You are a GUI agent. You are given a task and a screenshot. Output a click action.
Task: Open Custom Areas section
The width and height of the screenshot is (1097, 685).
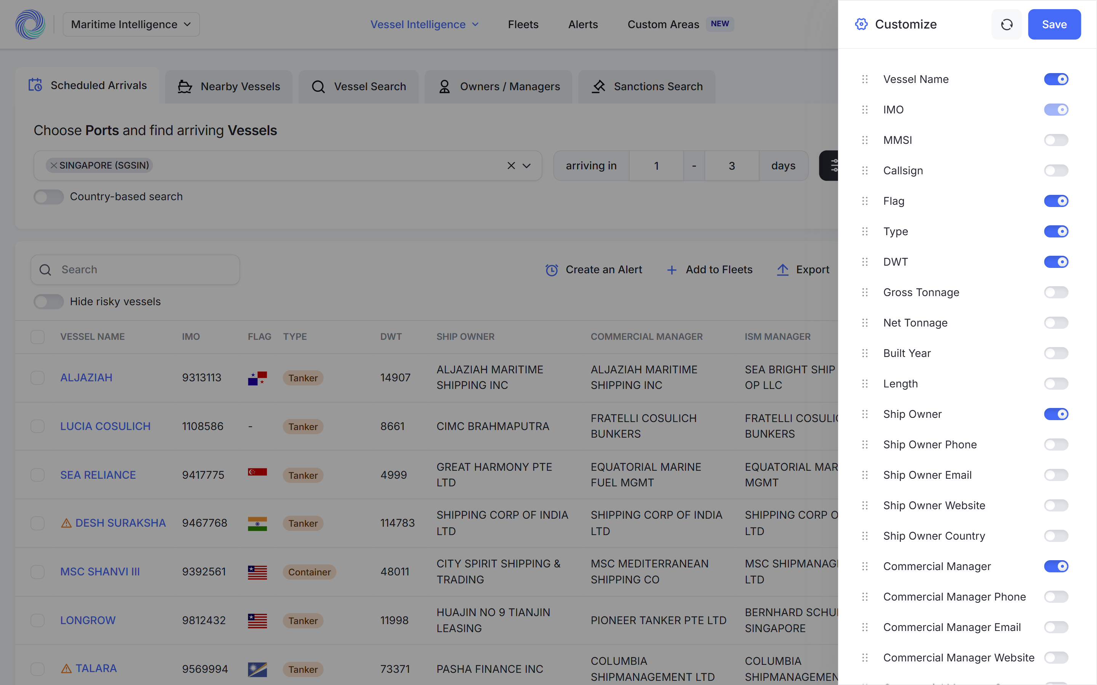coord(663,24)
